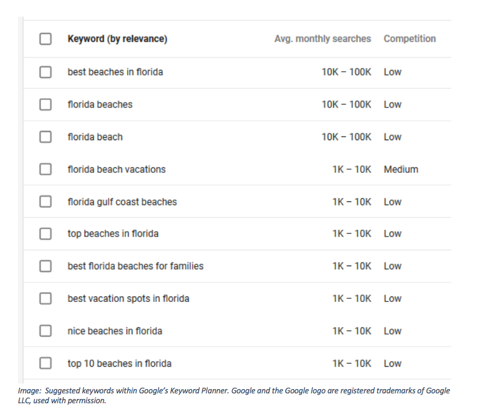The image size is (484, 415).
Task: Tick checkbox for 'top beaches in florida'
Action: click(45, 233)
